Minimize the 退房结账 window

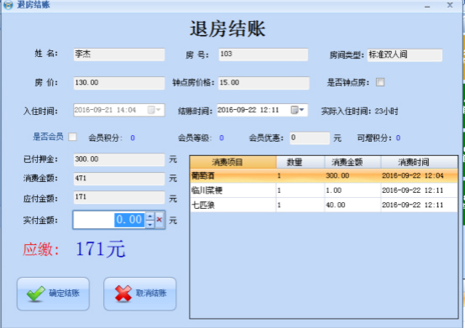(x=427, y=6)
